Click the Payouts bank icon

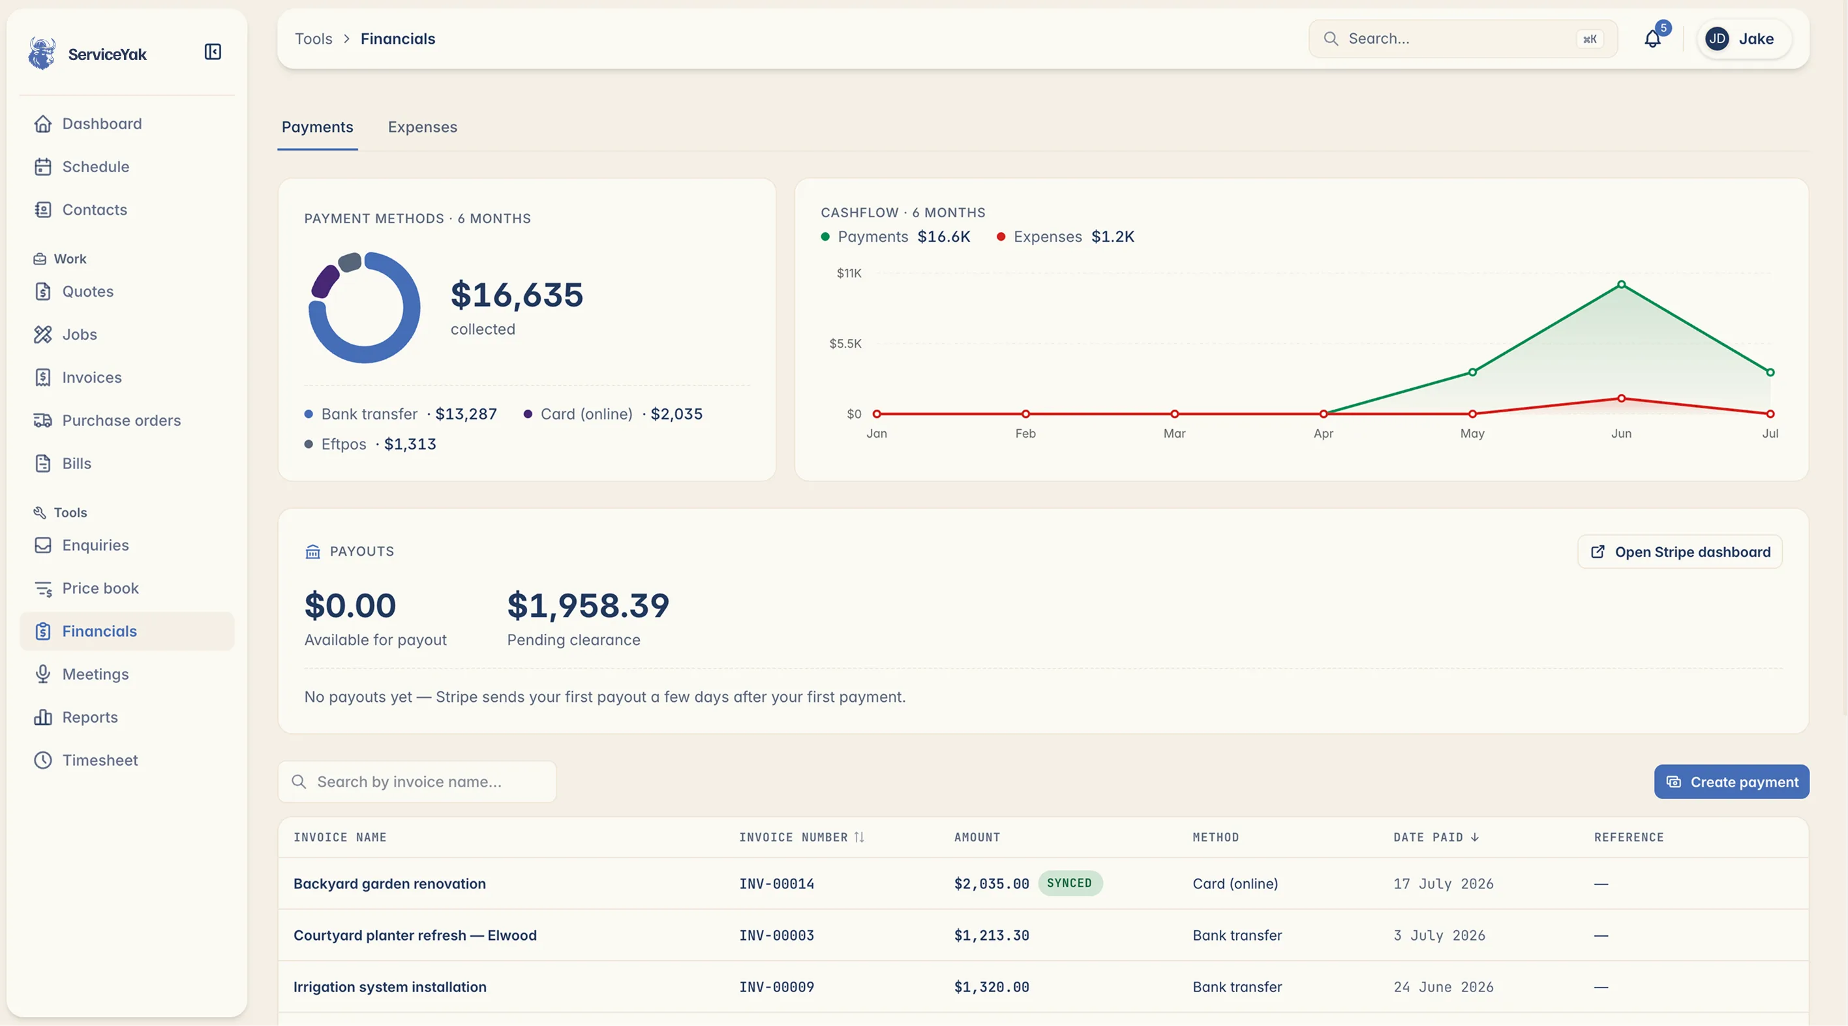(312, 552)
